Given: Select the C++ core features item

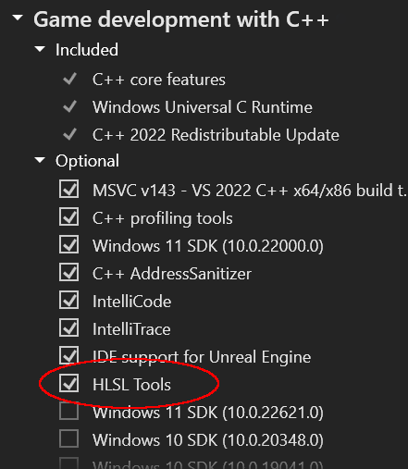Looking at the screenshot, I should (159, 80).
